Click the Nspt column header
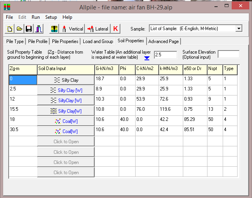This screenshot has width=252, height=198. [x=215, y=70]
